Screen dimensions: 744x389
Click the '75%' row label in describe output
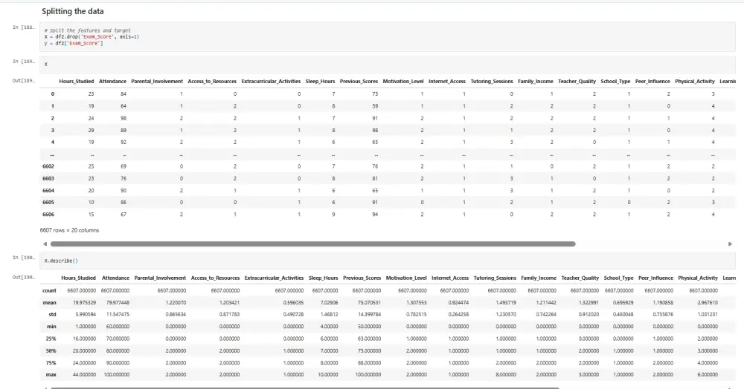(x=51, y=363)
